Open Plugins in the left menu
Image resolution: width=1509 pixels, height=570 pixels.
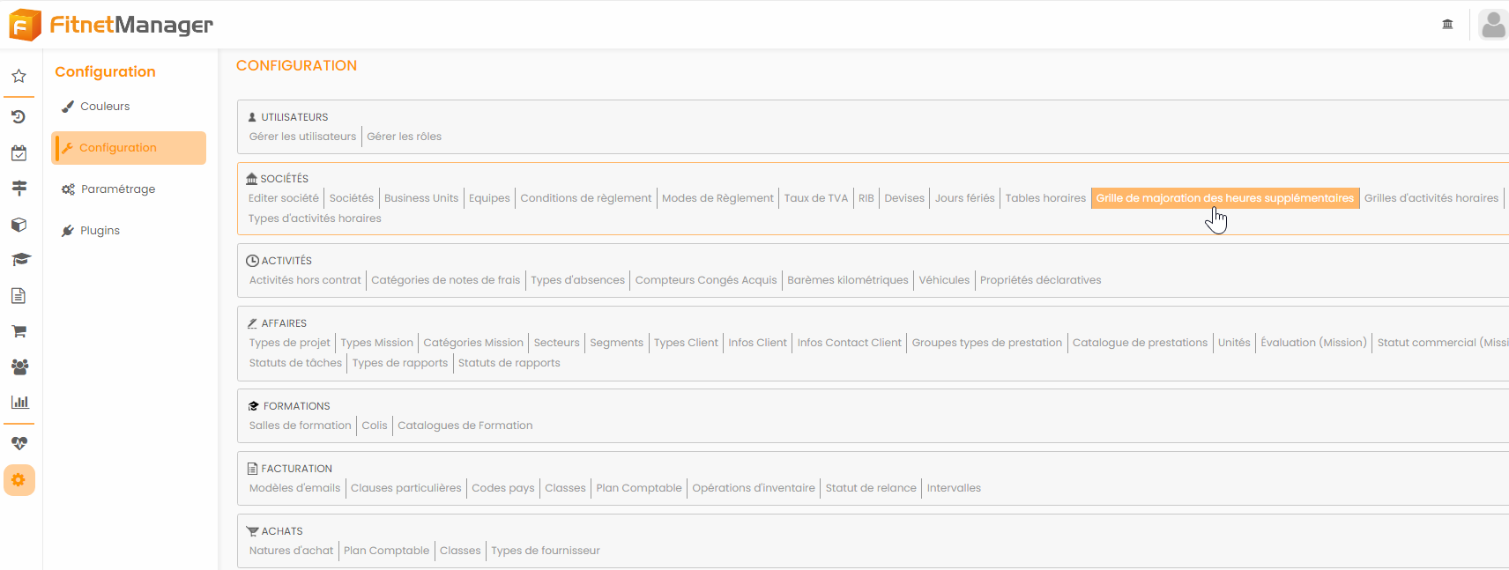coord(100,231)
